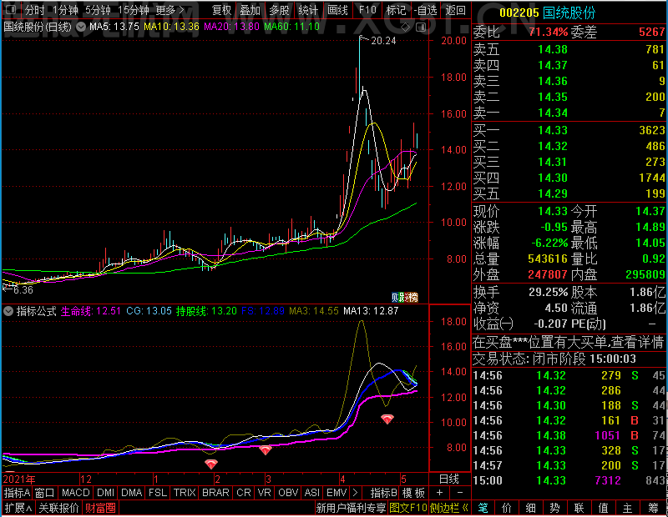Click the red gem signal near late April
668x517 pixels.
click(387, 419)
